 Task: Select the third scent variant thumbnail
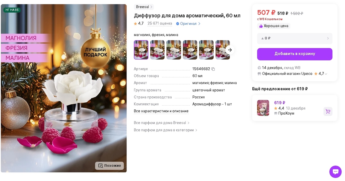pos(174,50)
